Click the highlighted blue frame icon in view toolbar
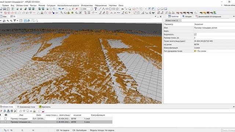235x132 pixels. coord(25,21)
